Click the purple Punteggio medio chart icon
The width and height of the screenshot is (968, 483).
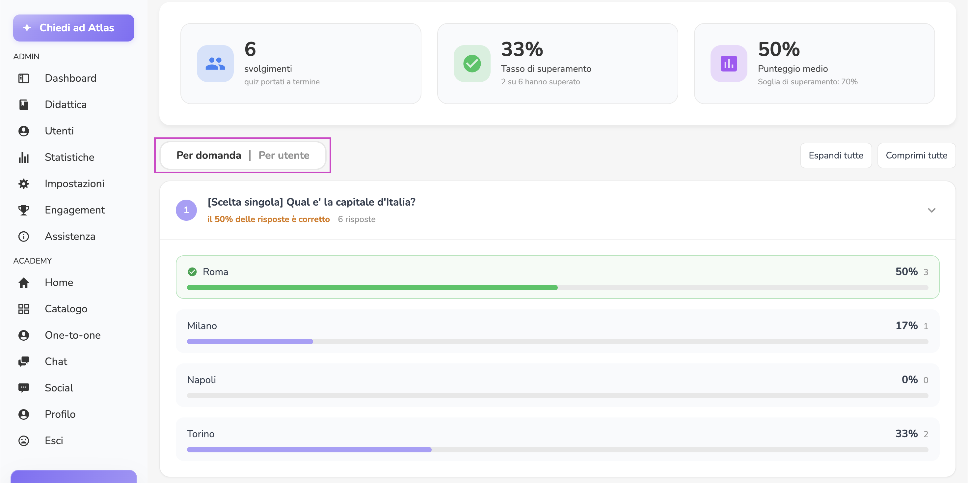tap(729, 64)
